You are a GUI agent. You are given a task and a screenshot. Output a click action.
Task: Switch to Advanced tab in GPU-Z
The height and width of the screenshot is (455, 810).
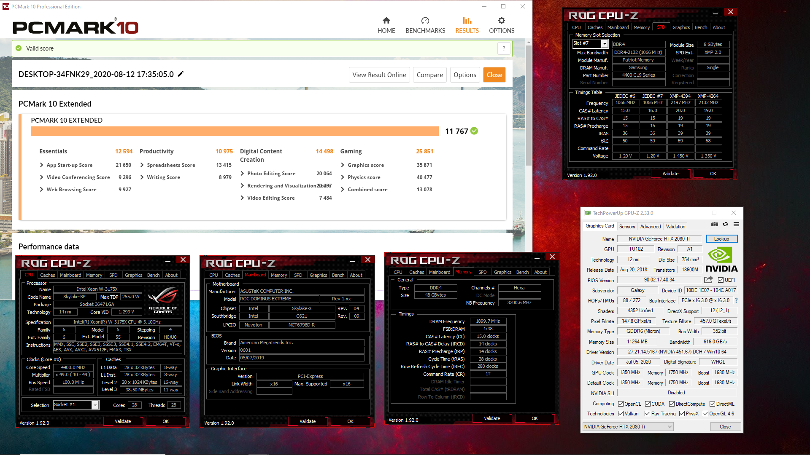651,226
